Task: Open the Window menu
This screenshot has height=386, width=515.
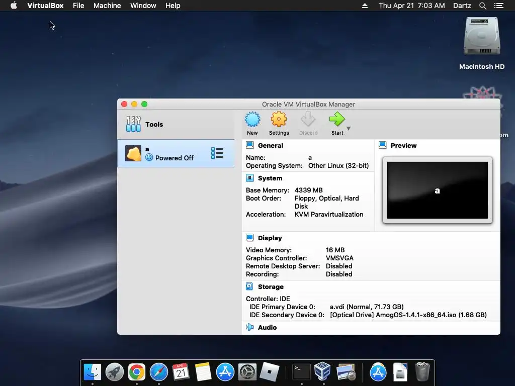Action: click(x=143, y=6)
